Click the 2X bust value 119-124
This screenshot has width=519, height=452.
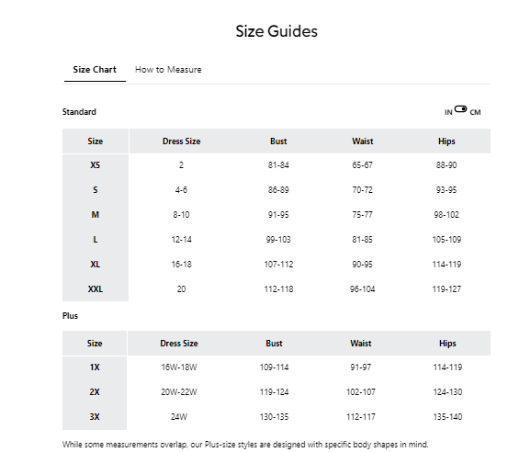(274, 392)
